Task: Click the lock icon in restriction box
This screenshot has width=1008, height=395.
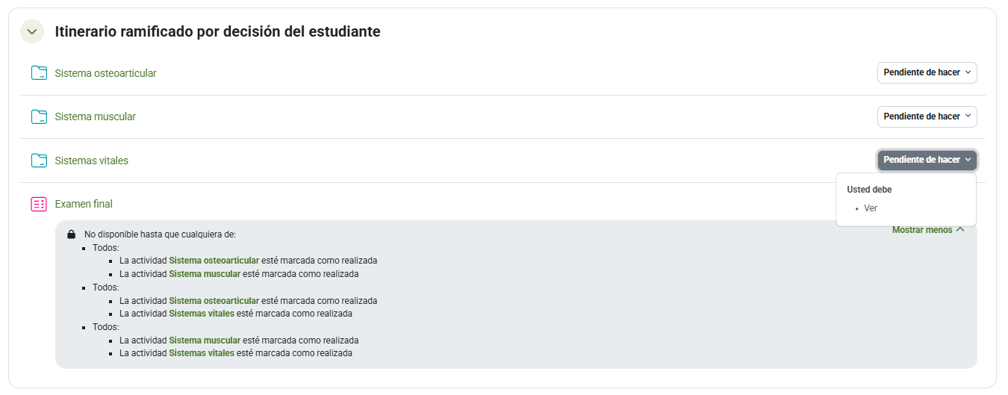Action: pos(71,234)
